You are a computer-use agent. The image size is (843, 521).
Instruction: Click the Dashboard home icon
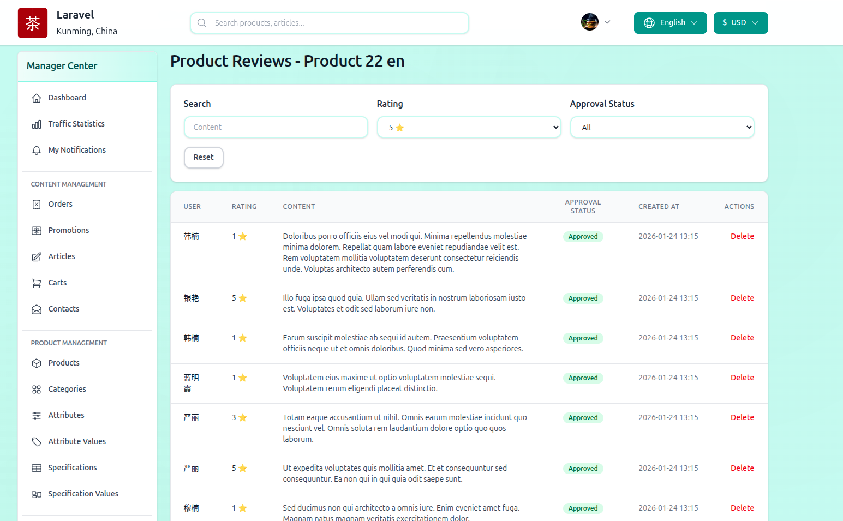tap(37, 98)
